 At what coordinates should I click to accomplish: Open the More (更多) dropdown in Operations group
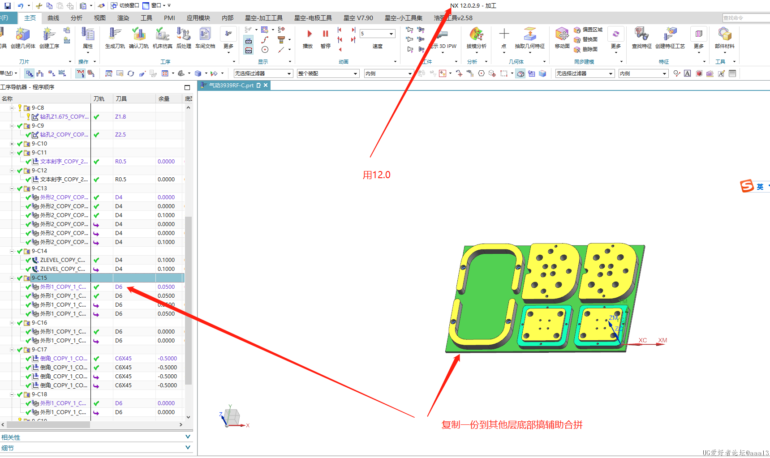(228, 40)
